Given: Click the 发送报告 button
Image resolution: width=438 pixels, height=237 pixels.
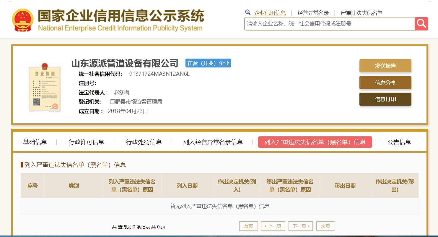Looking at the screenshot, I should [385, 66].
